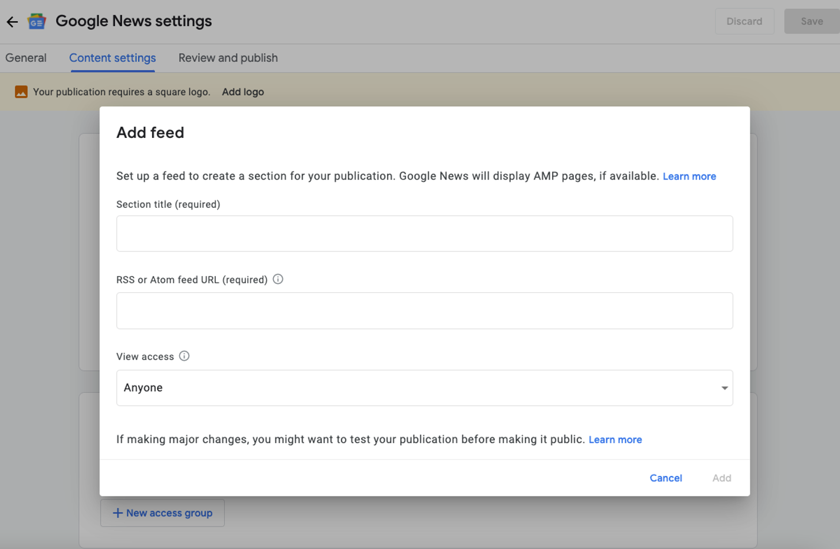Select the Content settings tab
Image resolution: width=840 pixels, height=549 pixels.
click(x=112, y=58)
